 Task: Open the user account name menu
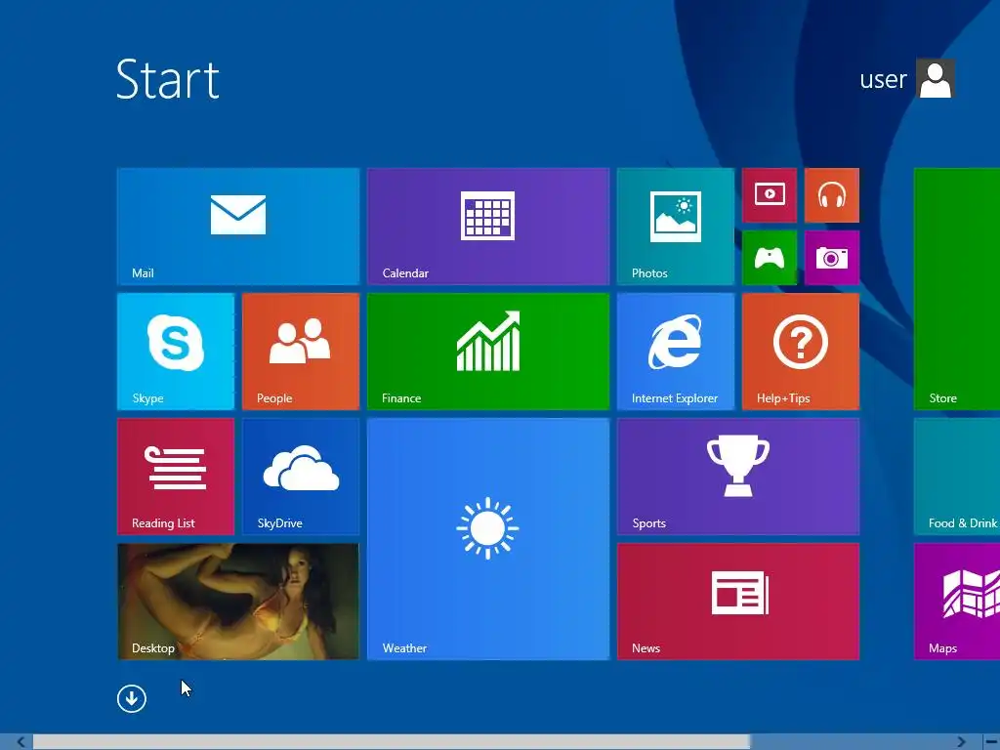click(883, 80)
